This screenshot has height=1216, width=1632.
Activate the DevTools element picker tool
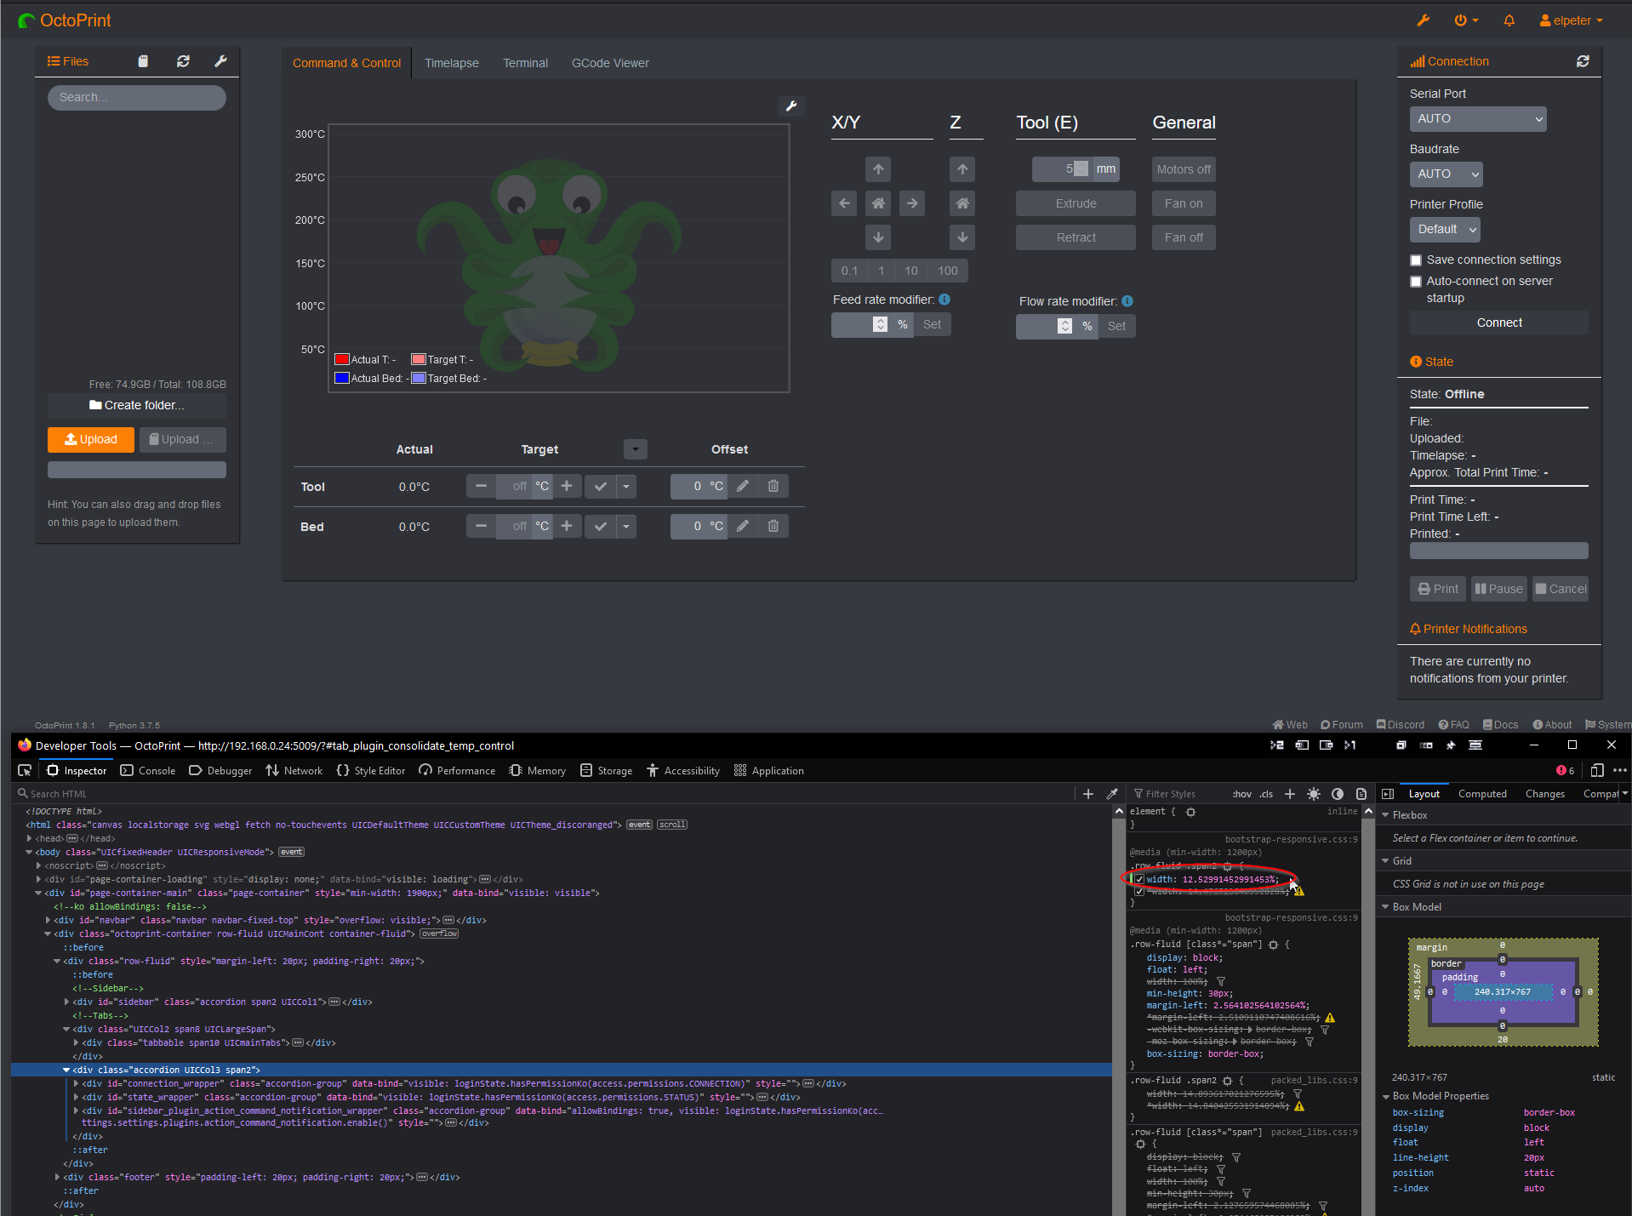point(24,770)
